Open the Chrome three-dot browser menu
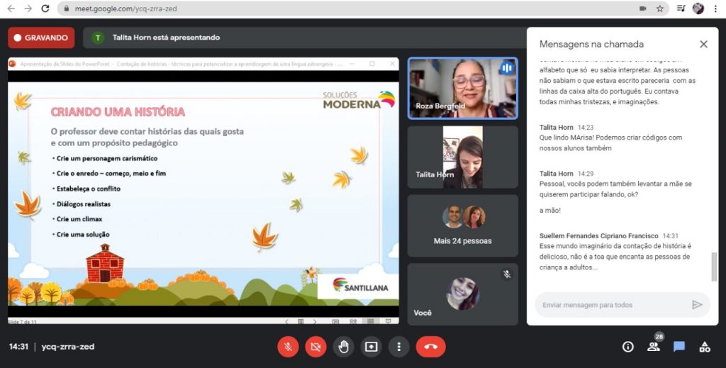 coord(716,9)
